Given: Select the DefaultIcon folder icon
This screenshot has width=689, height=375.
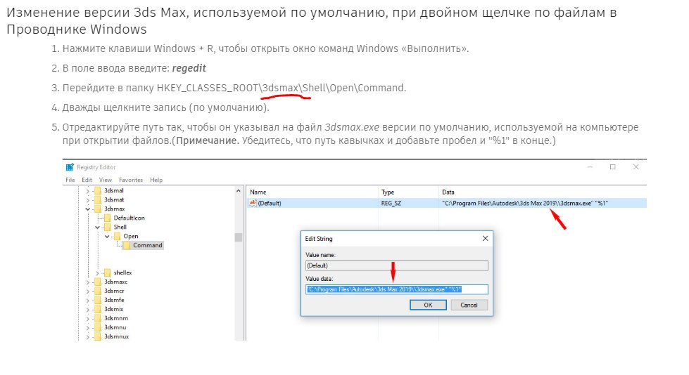Looking at the screenshot, I should coord(107,218).
